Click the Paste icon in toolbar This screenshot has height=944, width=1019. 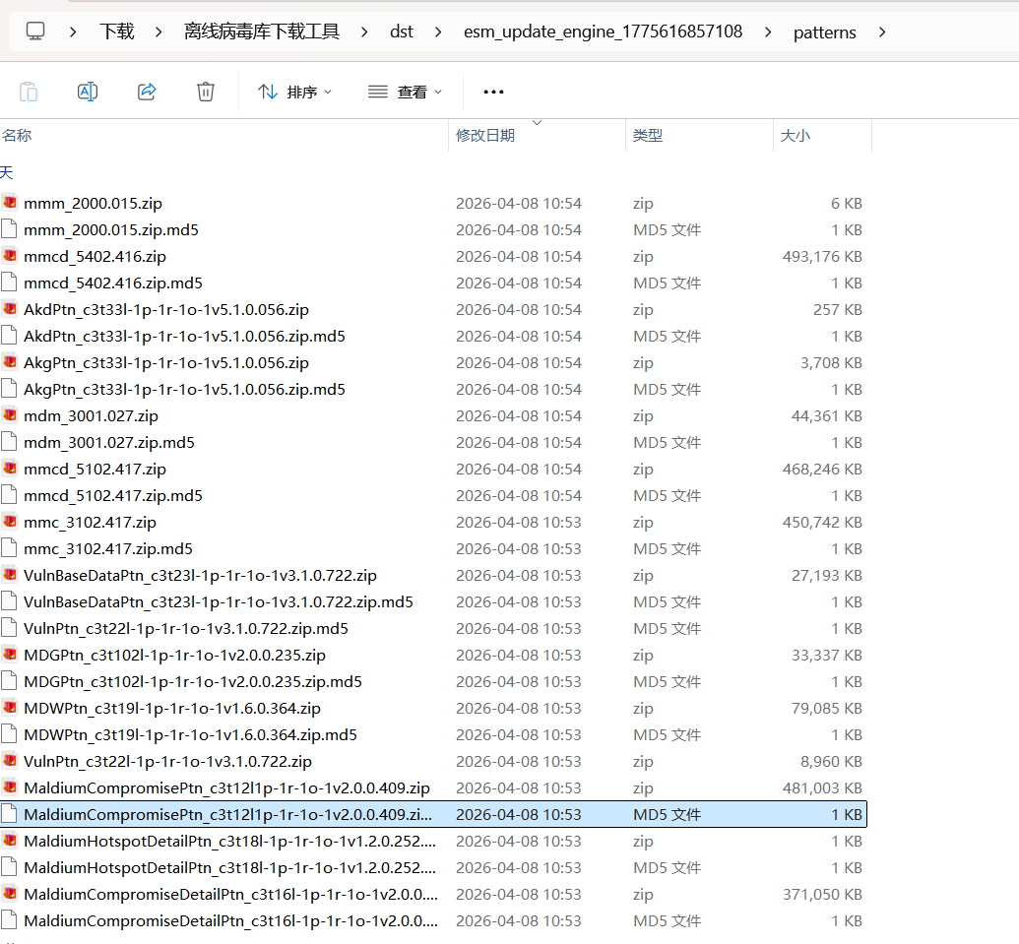pos(29,92)
